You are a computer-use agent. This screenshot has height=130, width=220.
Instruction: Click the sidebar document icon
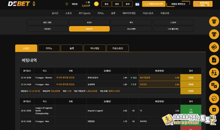click(214, 60)
